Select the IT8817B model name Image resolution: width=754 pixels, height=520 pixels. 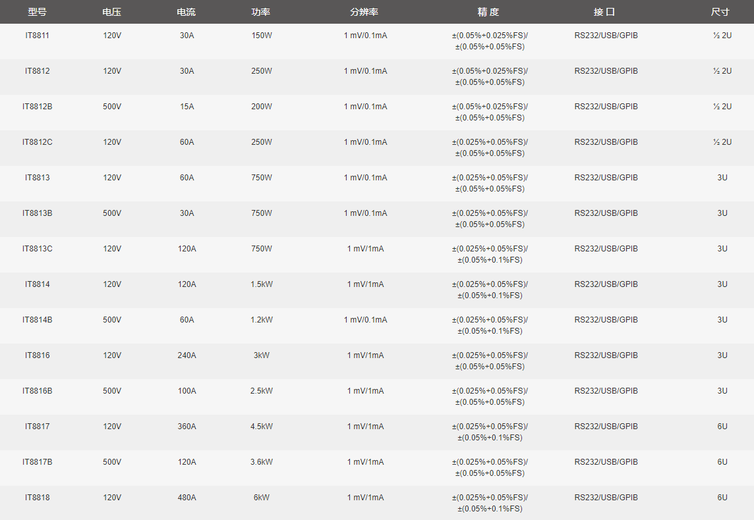[37, 462]
